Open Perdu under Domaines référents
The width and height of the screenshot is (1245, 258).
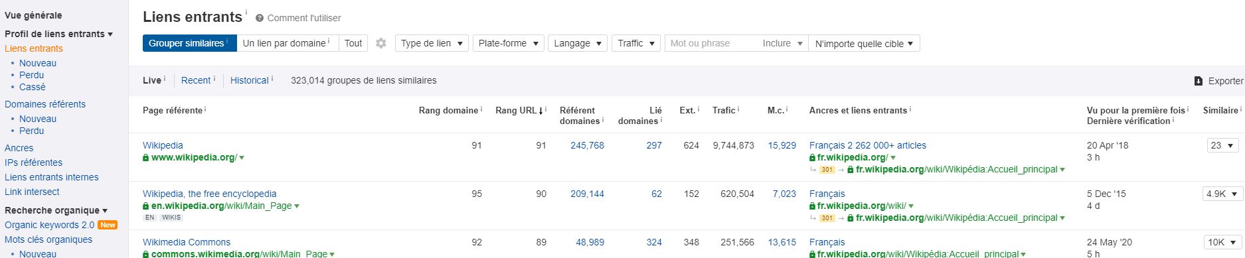(31, 131)
